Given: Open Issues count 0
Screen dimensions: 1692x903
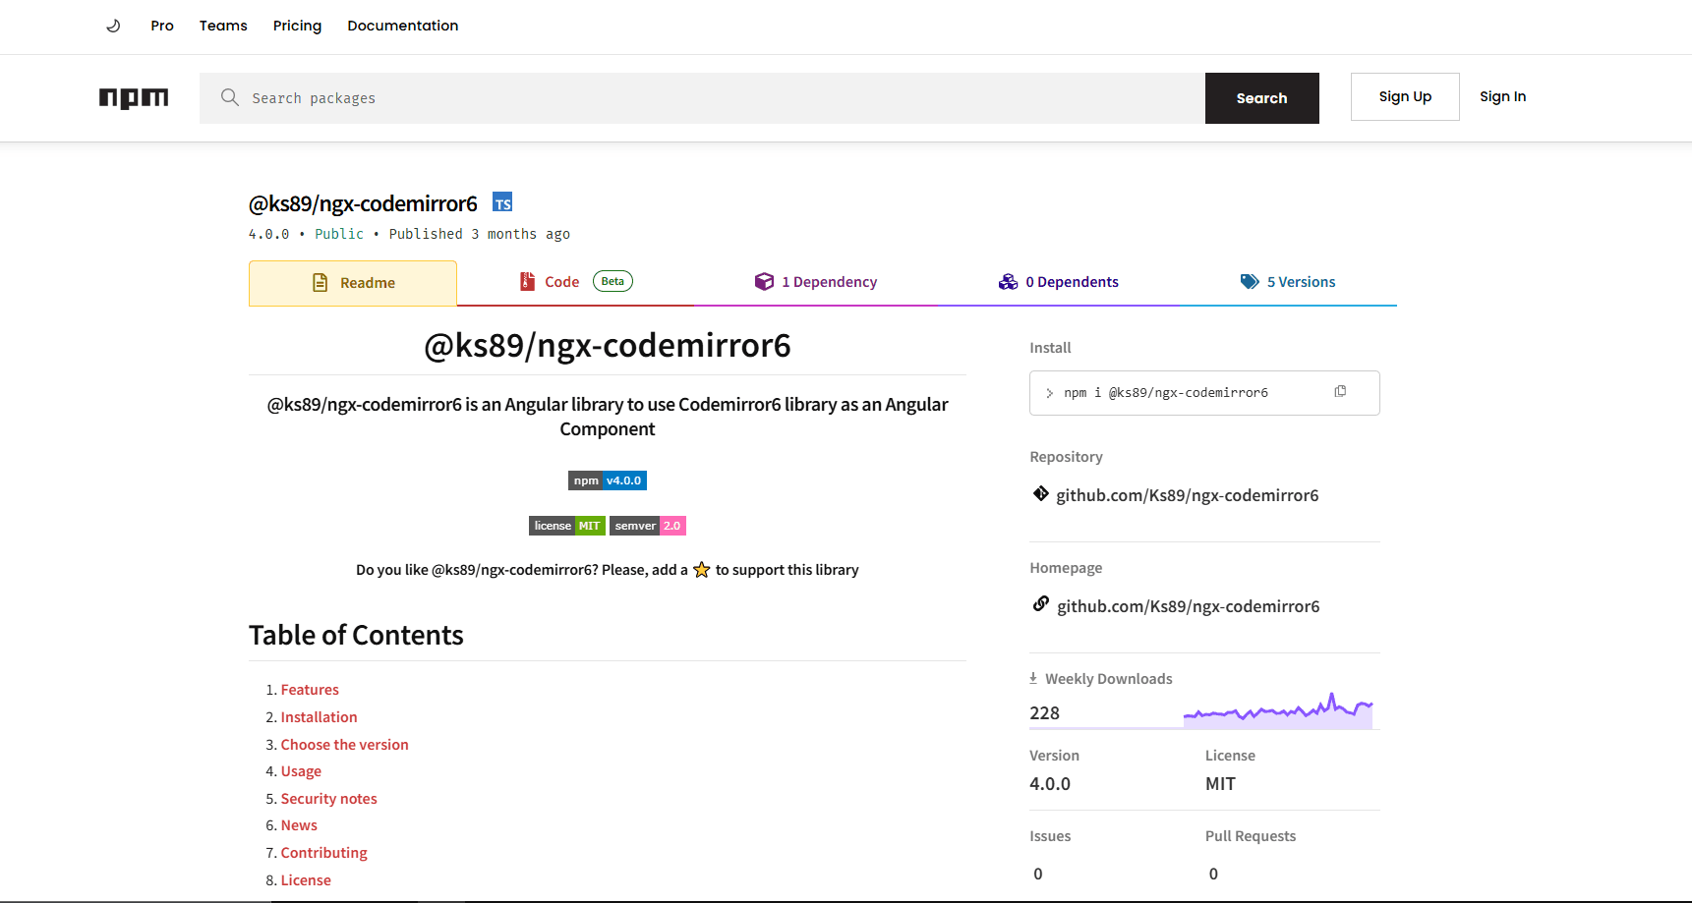Looking at the screenshot, I should (x=1038, y=874).
